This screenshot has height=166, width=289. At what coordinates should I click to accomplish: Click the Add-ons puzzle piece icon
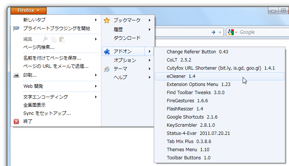(x=107, y=52)
